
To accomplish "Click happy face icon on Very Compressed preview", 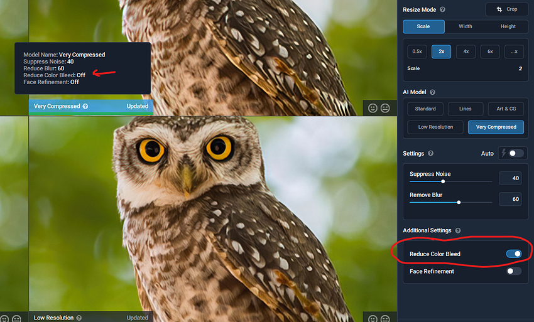I will point(373,108).
